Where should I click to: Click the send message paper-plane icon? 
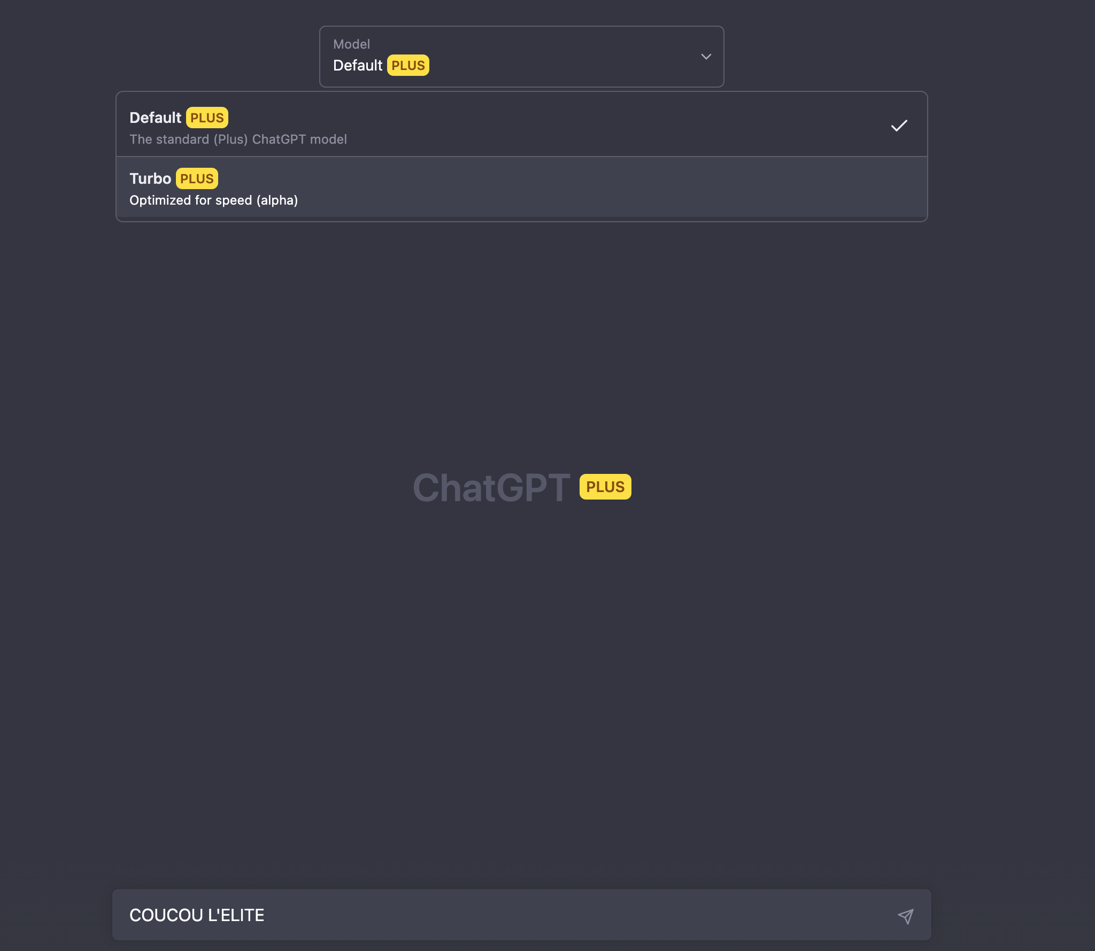(x=905, y=916)
